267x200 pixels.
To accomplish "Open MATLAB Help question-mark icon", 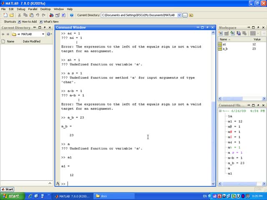I will 71,15.
